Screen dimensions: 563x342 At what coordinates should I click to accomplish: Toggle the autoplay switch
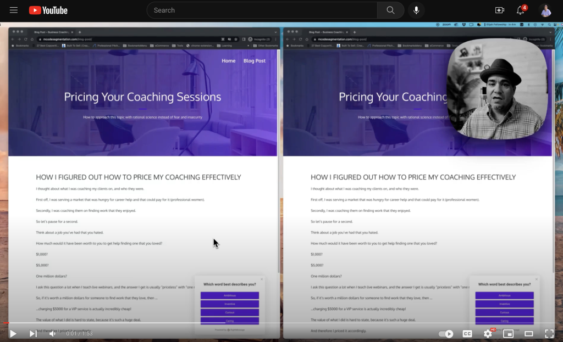tap(446, 333)
